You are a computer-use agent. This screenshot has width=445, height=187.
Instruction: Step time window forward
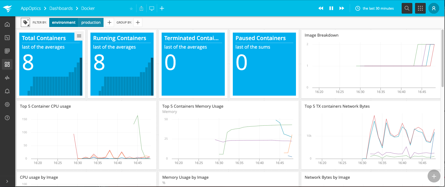(342, 8)
